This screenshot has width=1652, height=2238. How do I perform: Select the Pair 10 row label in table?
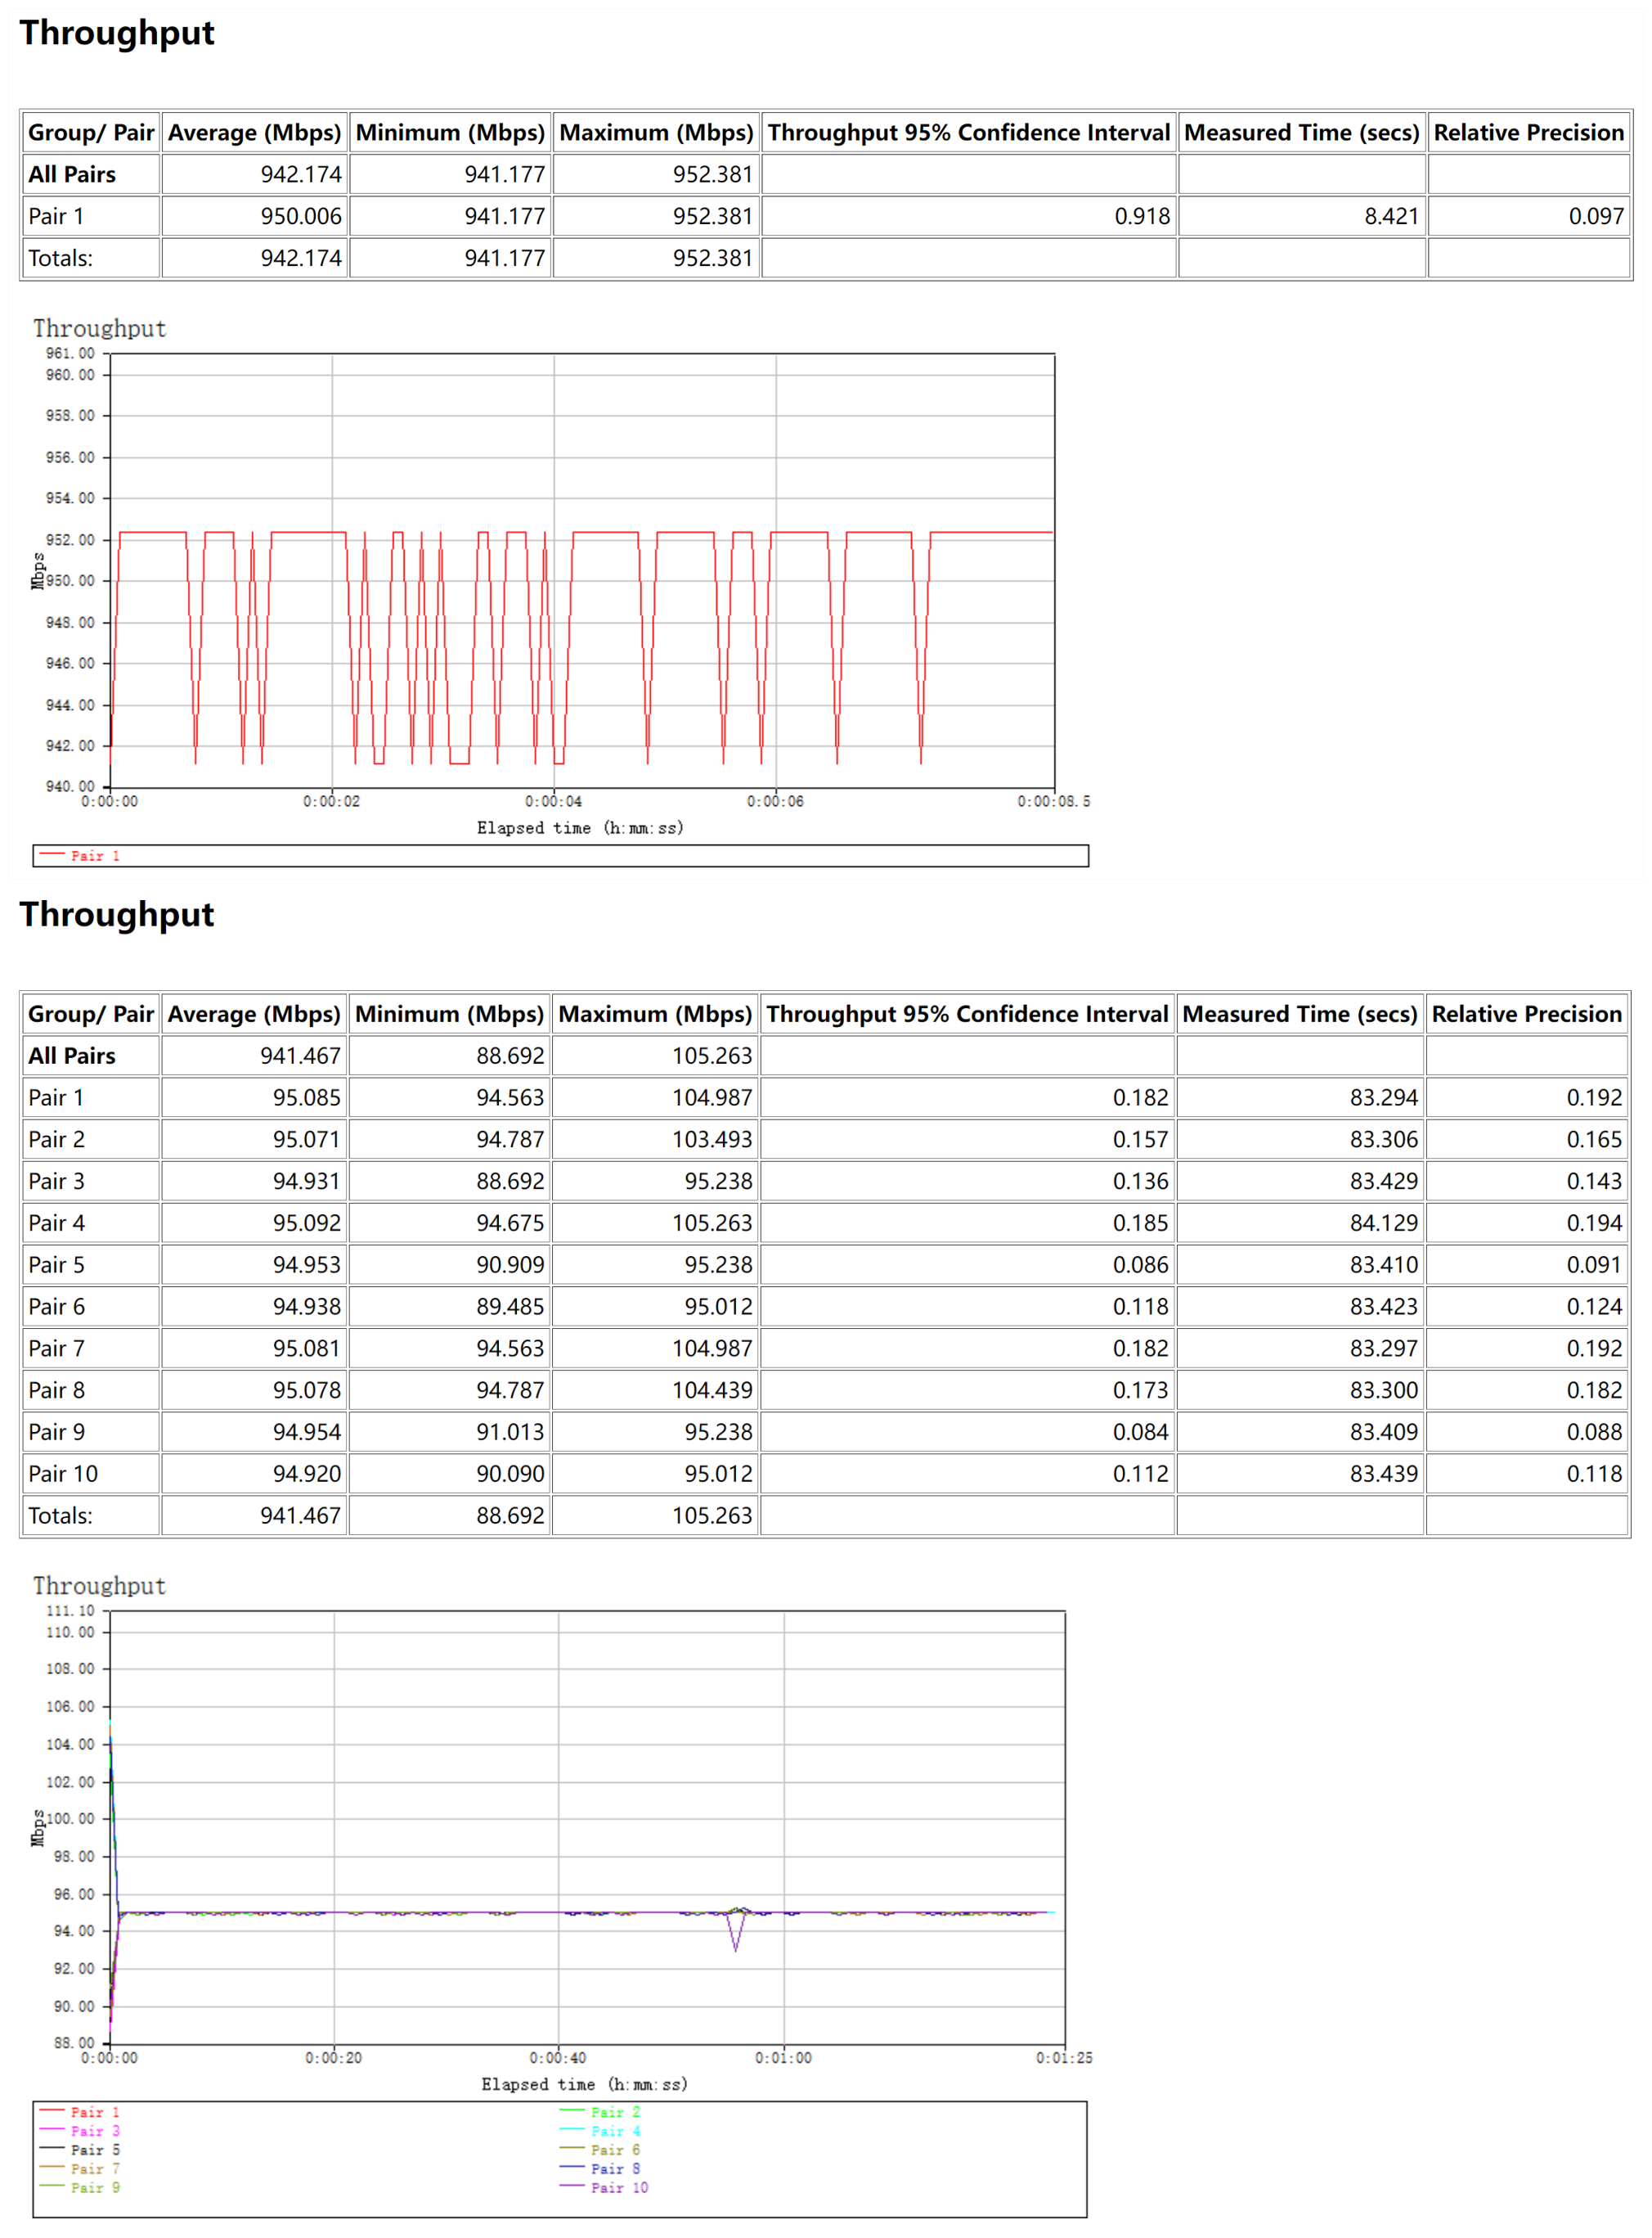pos(63,1473)
